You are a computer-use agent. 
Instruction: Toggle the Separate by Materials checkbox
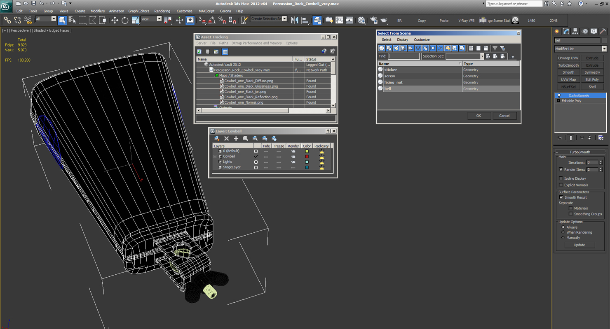[x=571, y=208]
